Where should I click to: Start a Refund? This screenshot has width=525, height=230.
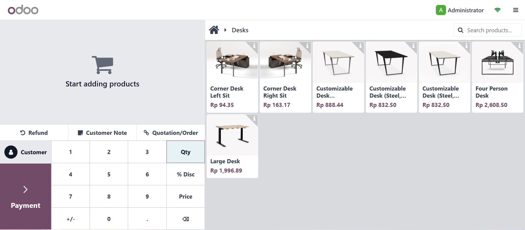coord(34,133)
